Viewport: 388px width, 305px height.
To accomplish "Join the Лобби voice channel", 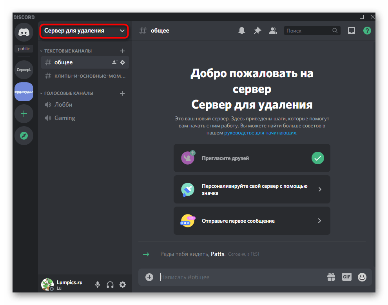I will pyautogui.click(x=85, y=105).
